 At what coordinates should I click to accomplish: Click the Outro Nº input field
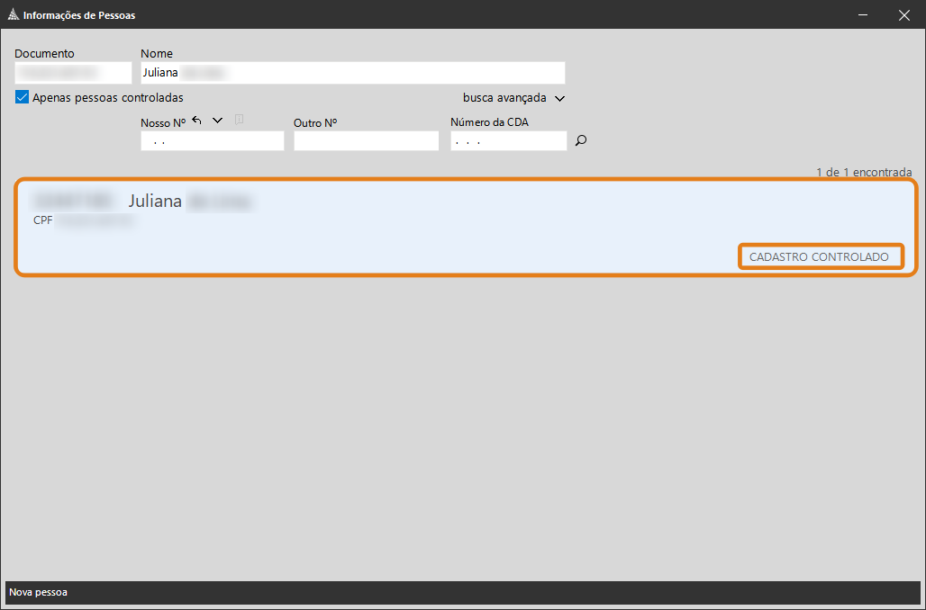pyautogui.click(x=366, y=141)
